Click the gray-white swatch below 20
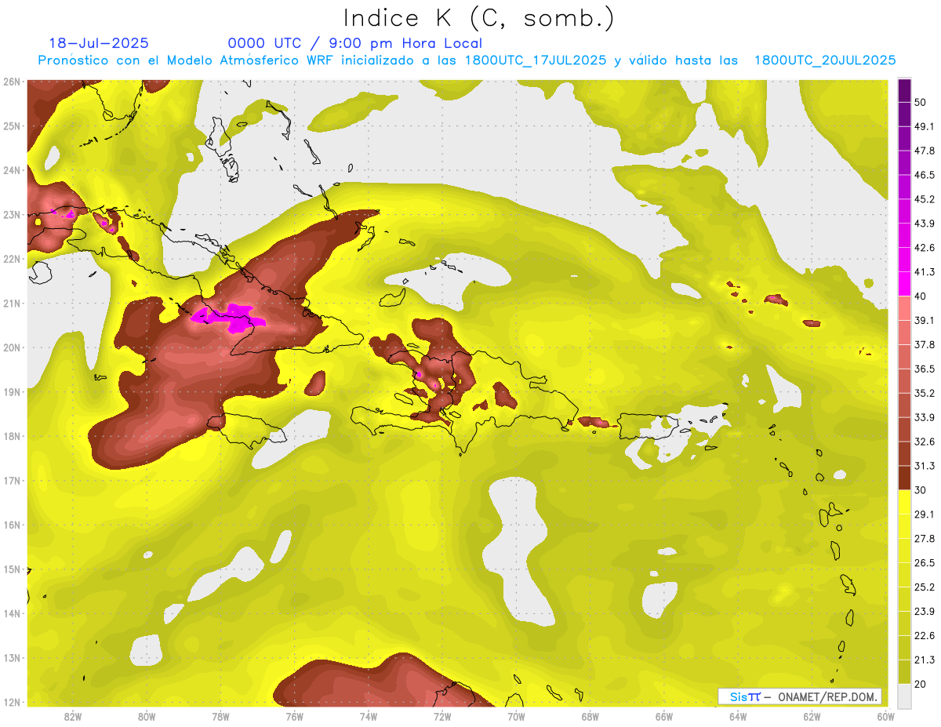Screen dimensions: 941x727 click(x=905, y=696)
